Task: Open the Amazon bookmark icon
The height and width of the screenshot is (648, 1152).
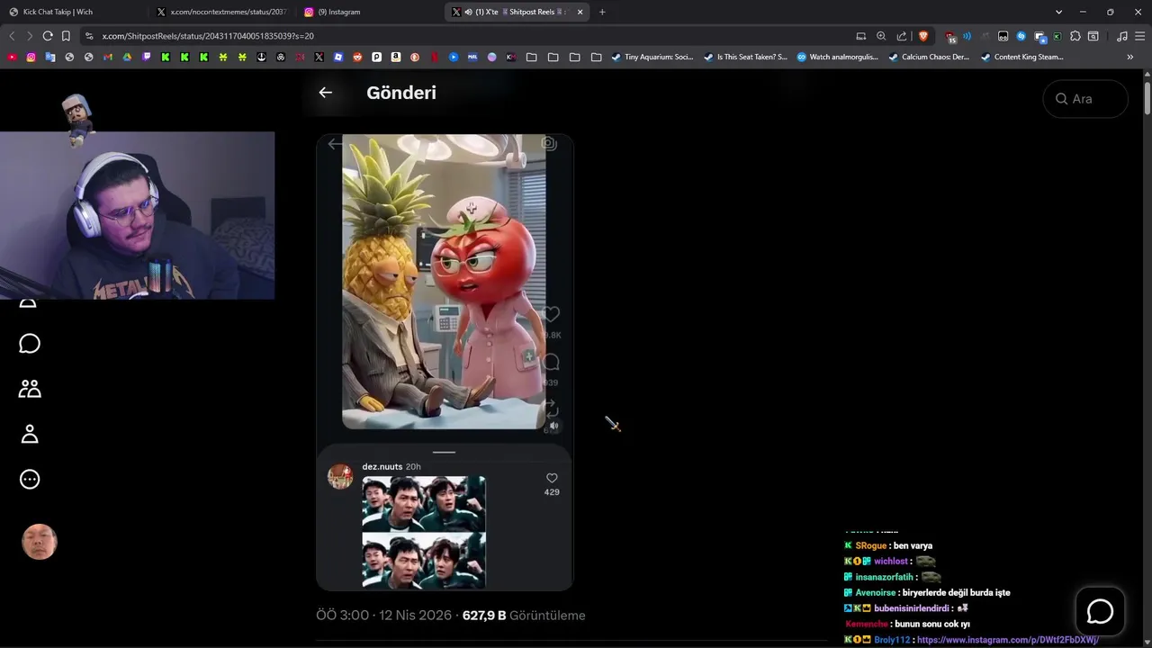Action: point(396,57)
